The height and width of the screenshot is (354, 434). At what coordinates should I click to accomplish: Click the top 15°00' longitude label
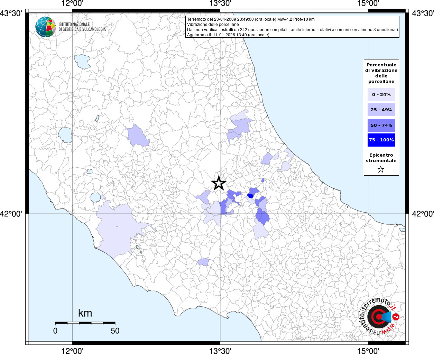point(368,4)
